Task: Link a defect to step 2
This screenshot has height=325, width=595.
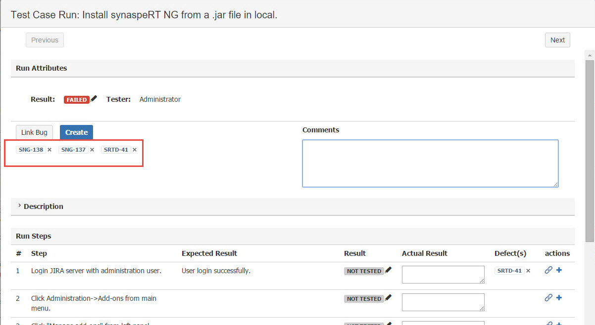Action: tap(548, 298)
